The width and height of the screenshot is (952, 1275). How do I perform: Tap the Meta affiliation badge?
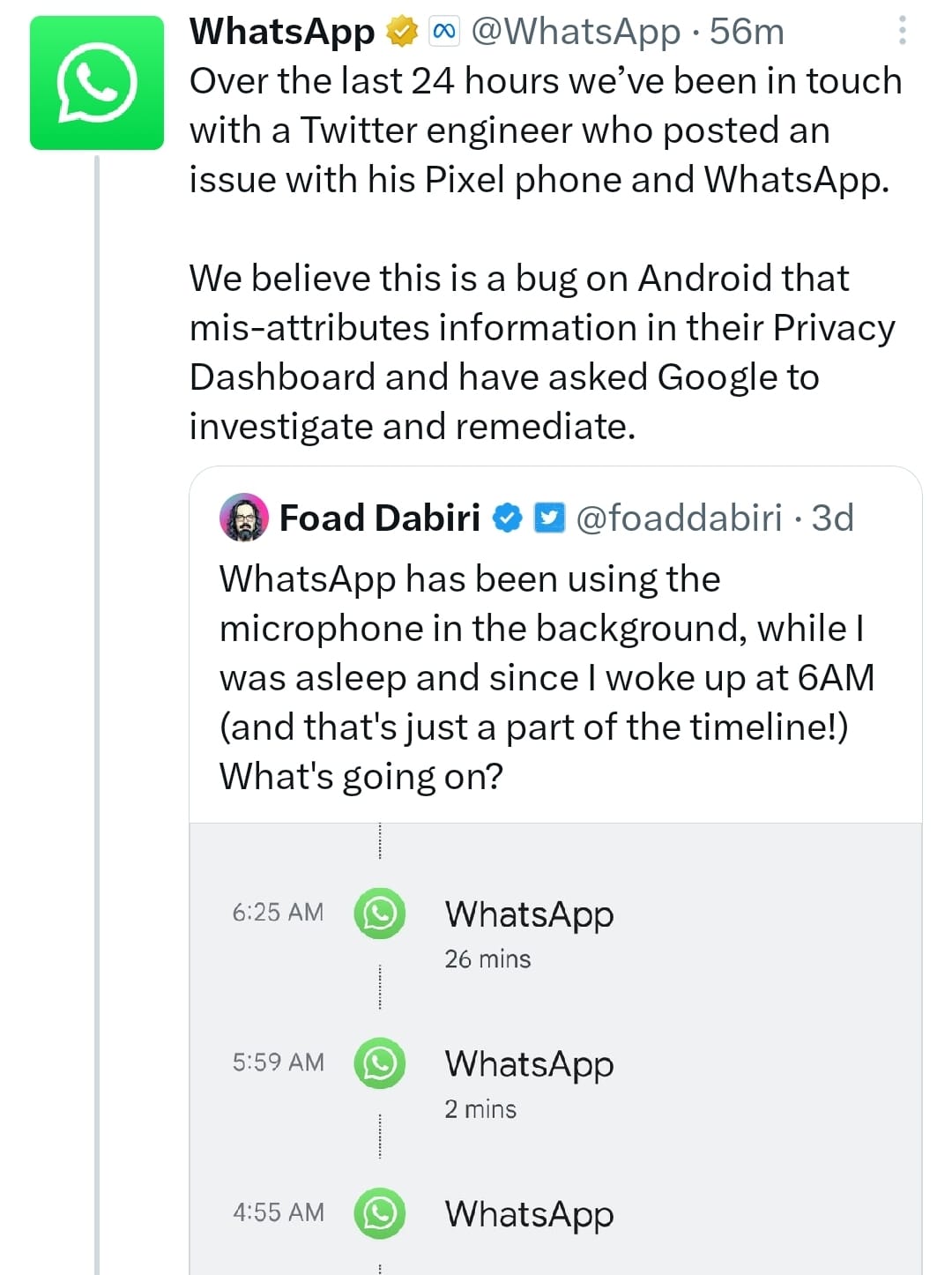tap(443, 33)
